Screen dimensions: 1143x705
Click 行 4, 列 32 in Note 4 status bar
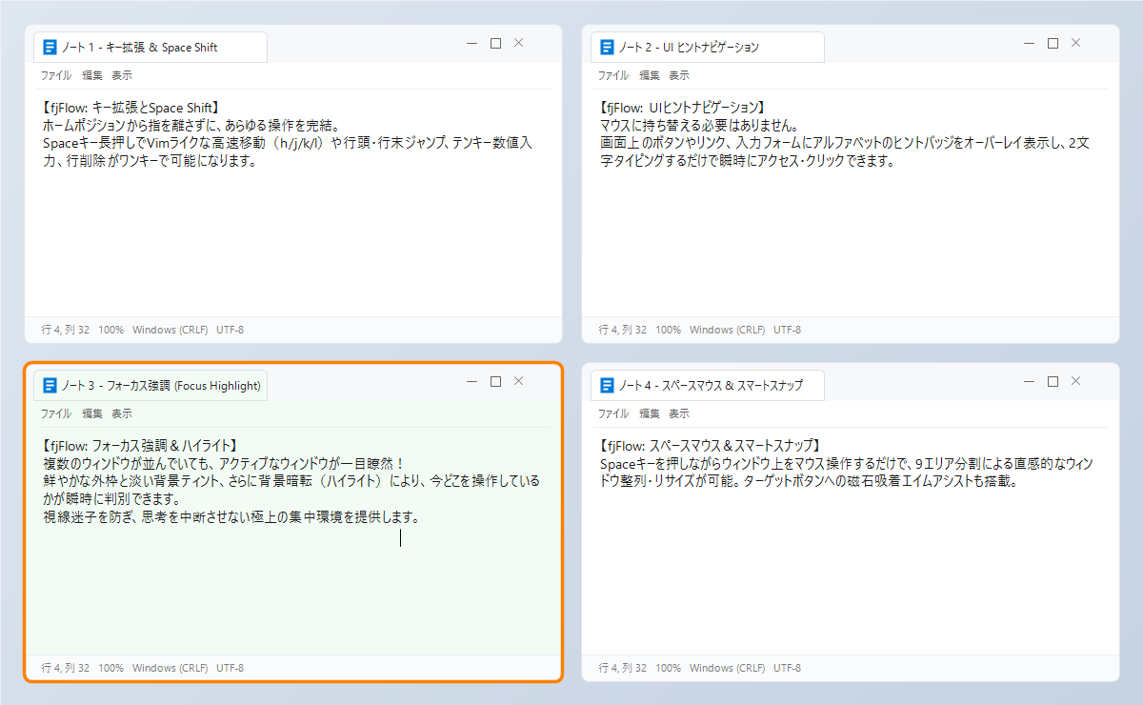[623, 668]
